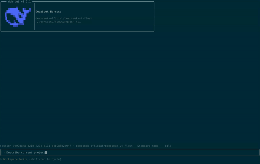Click the workspace path ~/workspace/tomowang/dsh-tui
Image resolution: width=260 pixels, height=164 pixels.
coord(58,22)
